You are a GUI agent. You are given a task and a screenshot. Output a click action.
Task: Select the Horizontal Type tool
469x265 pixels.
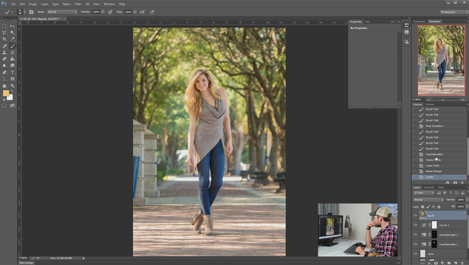click(x=12, y=72)
